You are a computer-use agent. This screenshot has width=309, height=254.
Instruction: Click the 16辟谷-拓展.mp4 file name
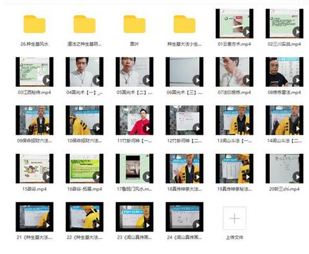[84, 189]
